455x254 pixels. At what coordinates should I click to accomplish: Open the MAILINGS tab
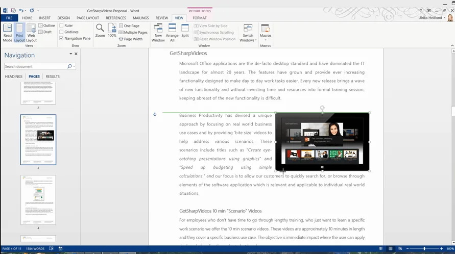(x=141, y=18)
